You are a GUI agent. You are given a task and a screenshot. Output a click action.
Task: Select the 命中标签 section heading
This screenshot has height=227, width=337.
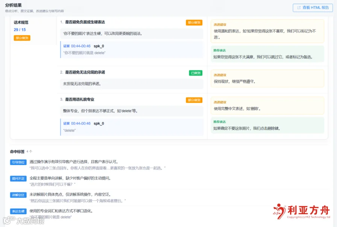pos(17,152)
